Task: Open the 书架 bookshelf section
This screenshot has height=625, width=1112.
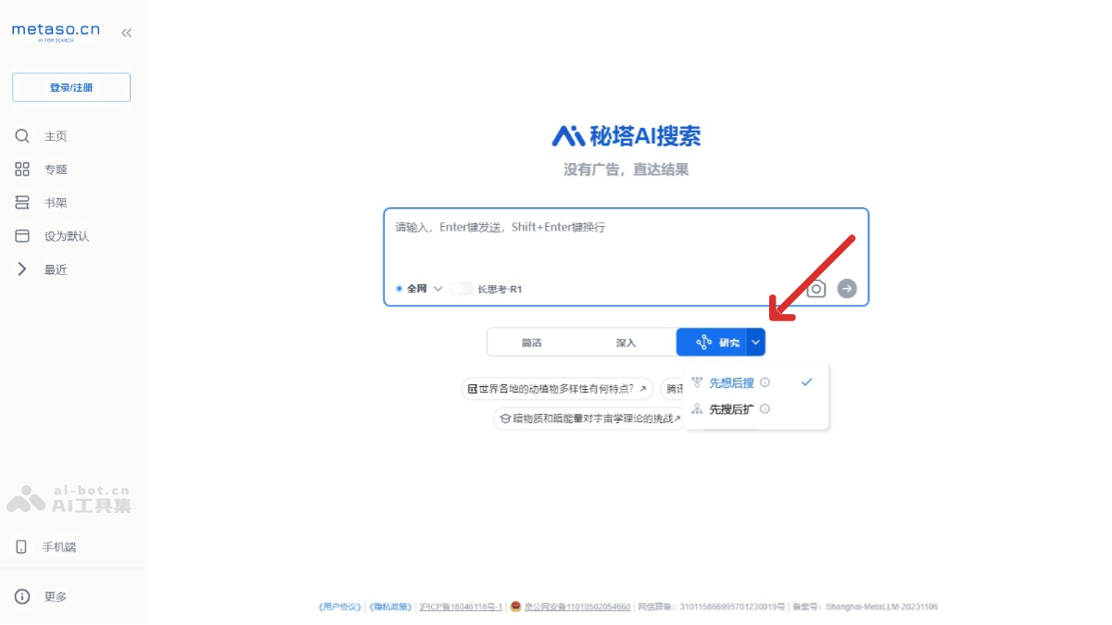Action: [22, 202]
